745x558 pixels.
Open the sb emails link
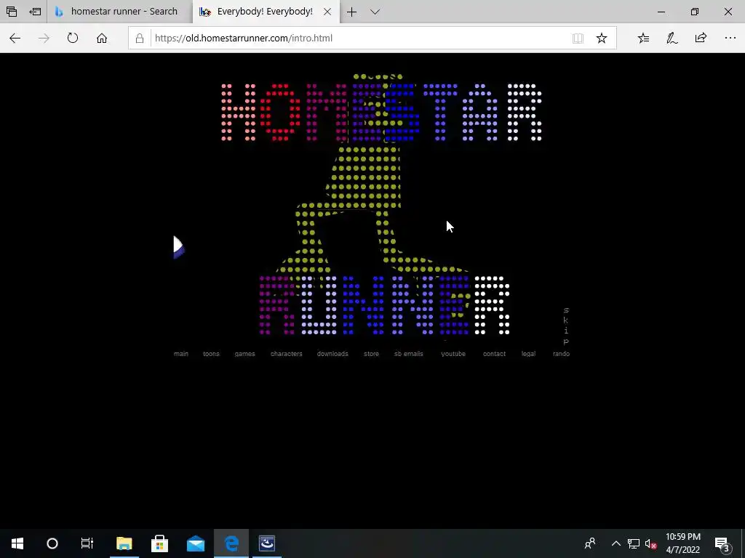click(409, 354)
